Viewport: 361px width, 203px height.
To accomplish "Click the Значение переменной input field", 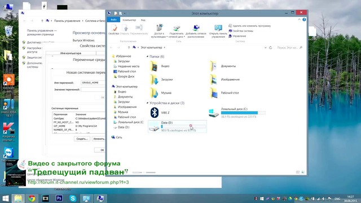I will pyautogui.click(x=93, y=89).
